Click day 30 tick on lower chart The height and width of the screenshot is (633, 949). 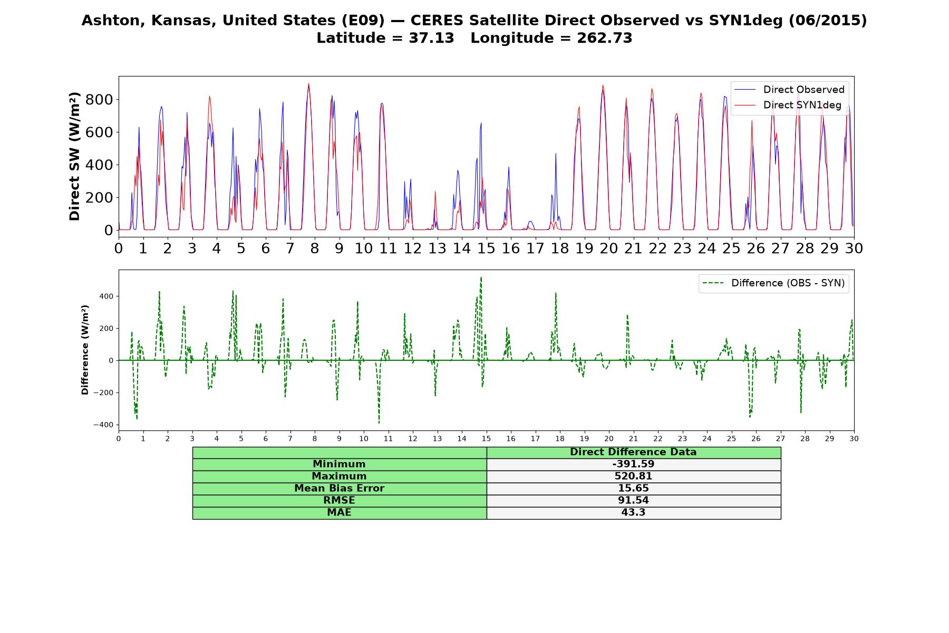pos(854,439)
